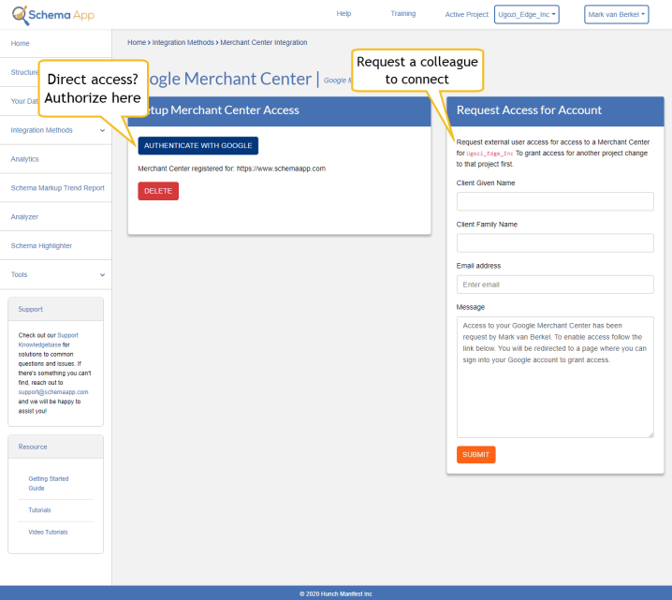Click the Support panel heading
The width and height of the screenshot is (672, 600).
pos(31,309)
